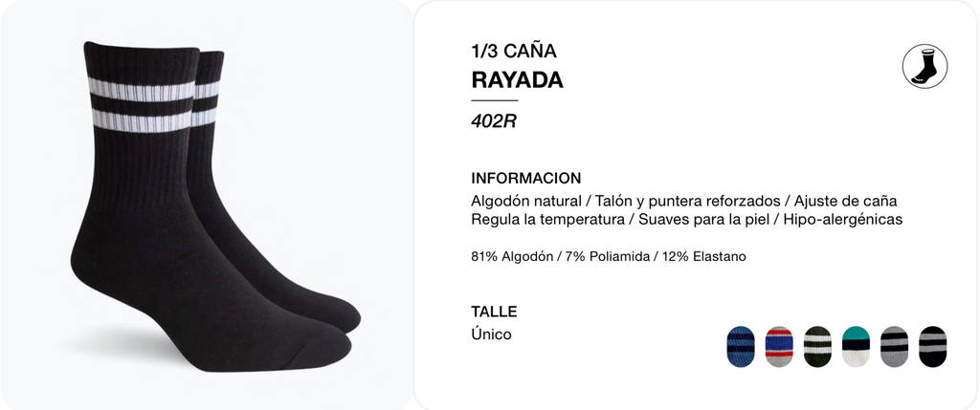
Task: Select the black swatch with gray stripes
Action: coord(932,346)
